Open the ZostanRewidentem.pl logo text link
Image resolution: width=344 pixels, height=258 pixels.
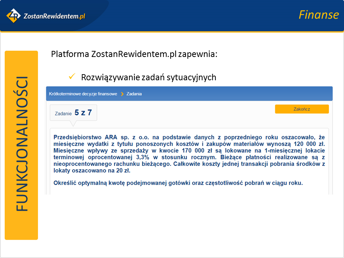[54, 16]
